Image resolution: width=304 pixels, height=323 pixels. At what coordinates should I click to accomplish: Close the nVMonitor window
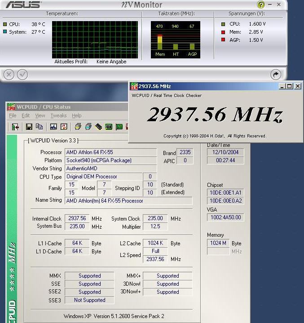pos(279,4)
